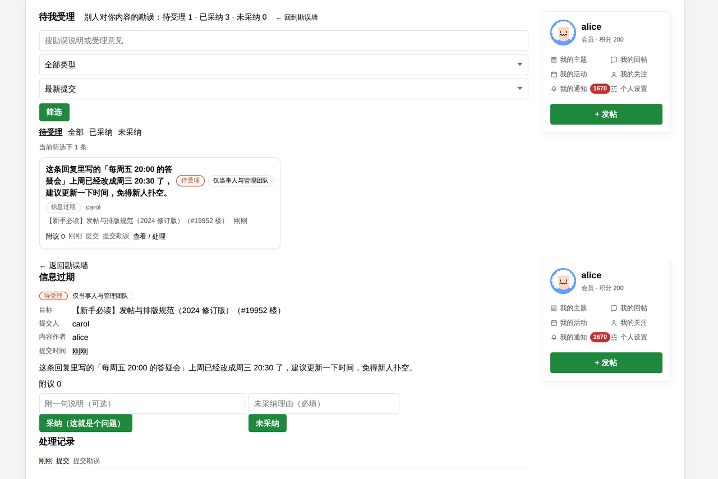Open 我的活动 icon in the lower sidebar card
This screenshot has width=718, height=479.
tap(554, 323)
